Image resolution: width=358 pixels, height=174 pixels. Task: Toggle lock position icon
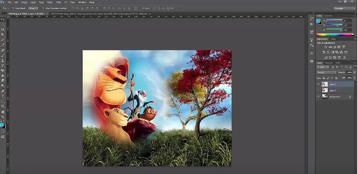tap(332, 78)
